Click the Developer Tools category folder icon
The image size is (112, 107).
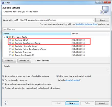coord(10,37)
